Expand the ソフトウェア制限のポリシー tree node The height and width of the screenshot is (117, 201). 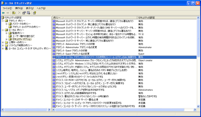[x=3, y=45]
